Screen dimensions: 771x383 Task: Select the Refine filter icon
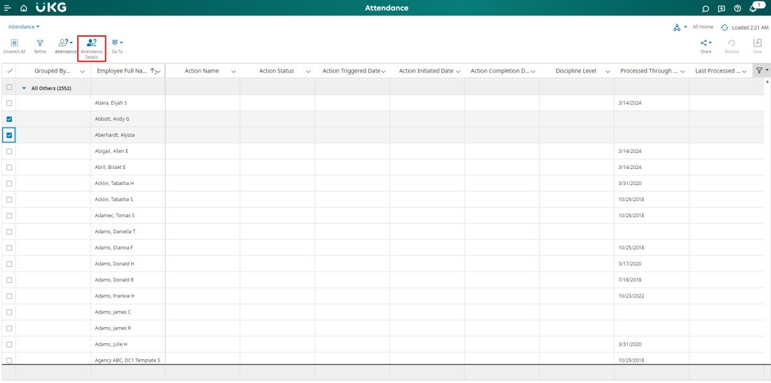click(x=40, y=43)
